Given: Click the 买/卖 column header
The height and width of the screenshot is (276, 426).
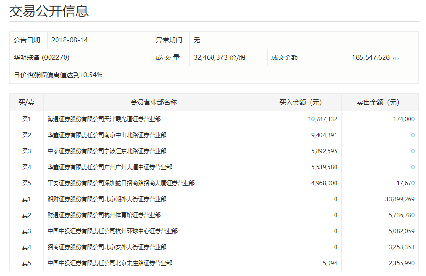Looking at the screenshot, I should pyautogui.click(x=26, y=102).
